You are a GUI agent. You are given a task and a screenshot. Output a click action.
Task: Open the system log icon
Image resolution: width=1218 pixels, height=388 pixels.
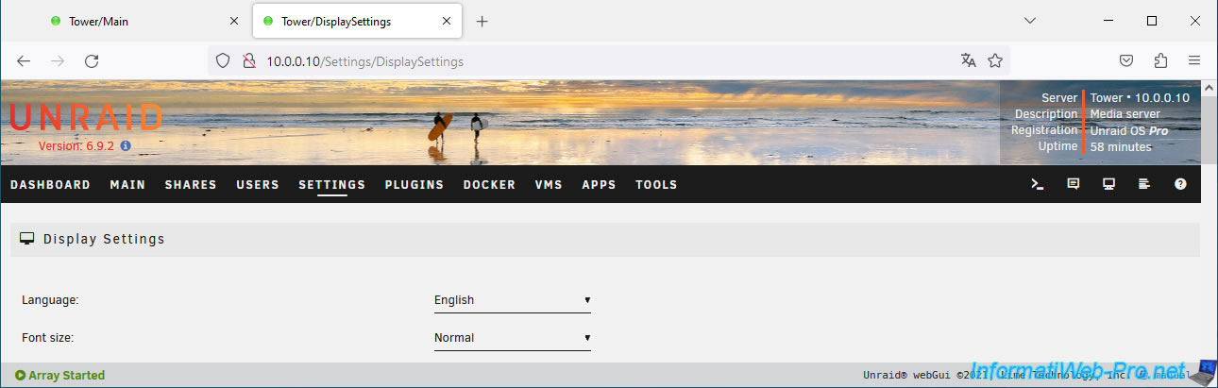(1144, 185)
